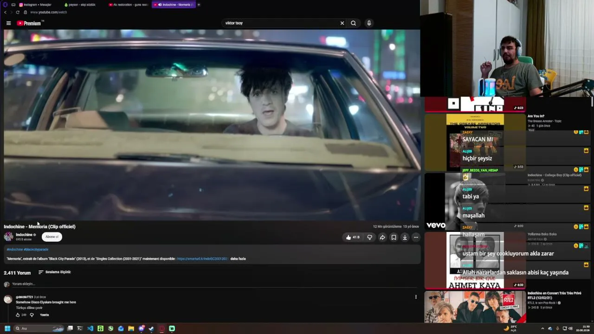
Task: Open the College Boy Vevo thumbnail
Action: point(475,201)
